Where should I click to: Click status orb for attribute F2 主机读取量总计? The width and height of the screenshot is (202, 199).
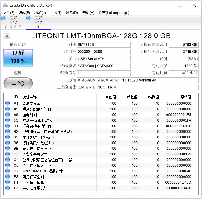[7, 188]
